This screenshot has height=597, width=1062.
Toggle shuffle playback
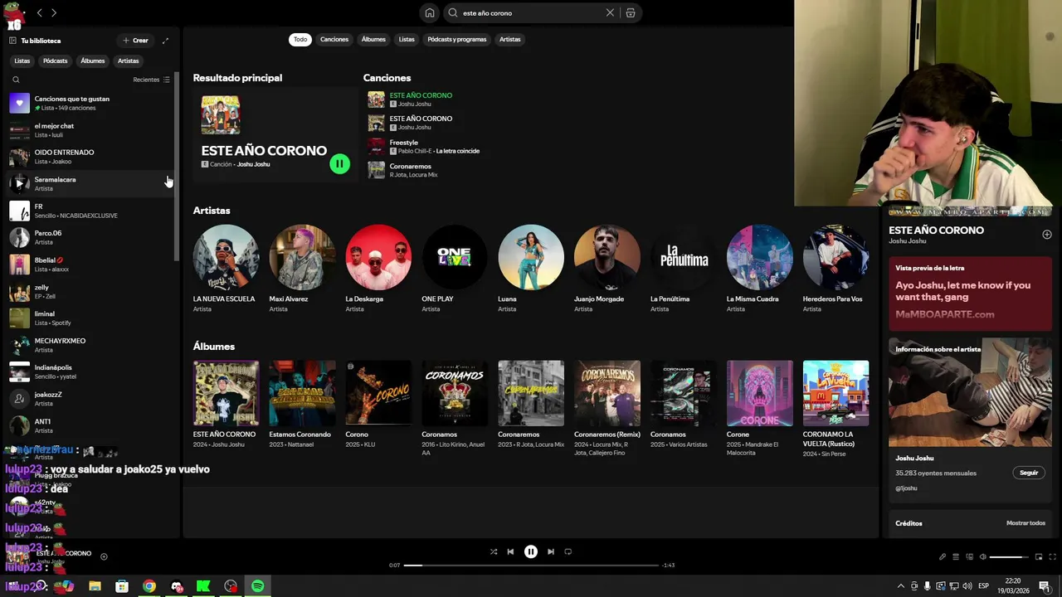coord(494,551)
